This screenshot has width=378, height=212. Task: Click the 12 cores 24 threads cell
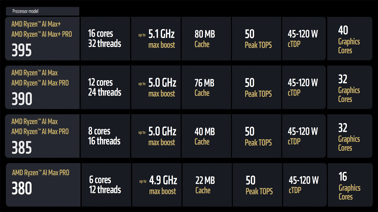click(x=105, y=87)
